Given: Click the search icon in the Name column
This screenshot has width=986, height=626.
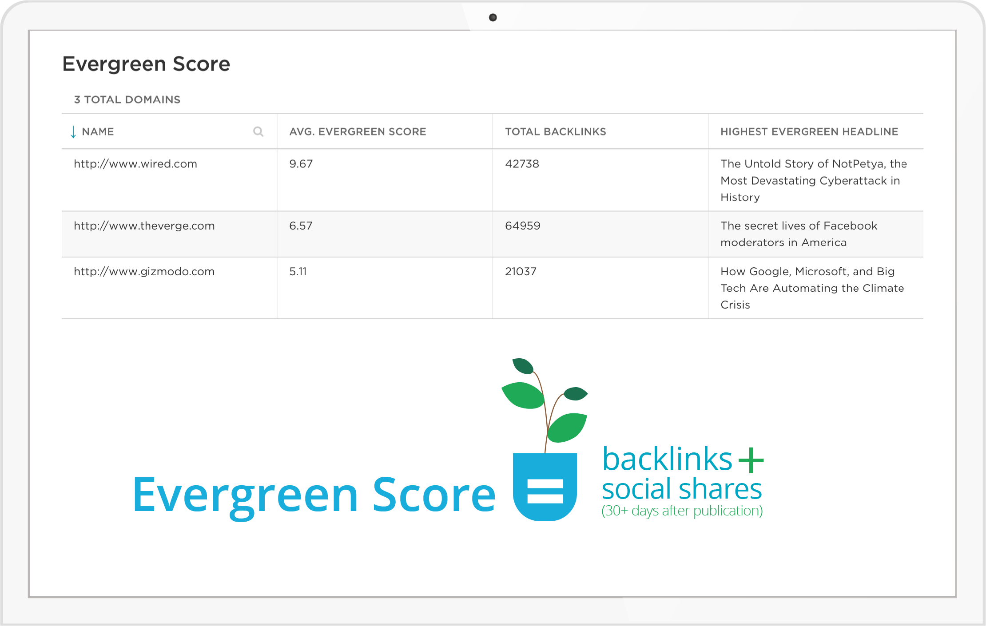Looking at the screenshot, I should point(258,131).
